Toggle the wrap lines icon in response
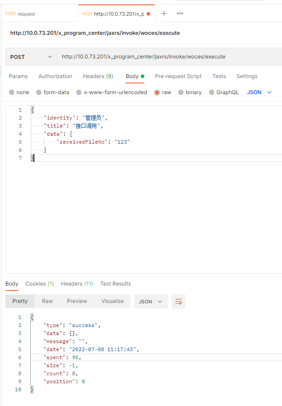Screen dimensions: 282x406 179,302
